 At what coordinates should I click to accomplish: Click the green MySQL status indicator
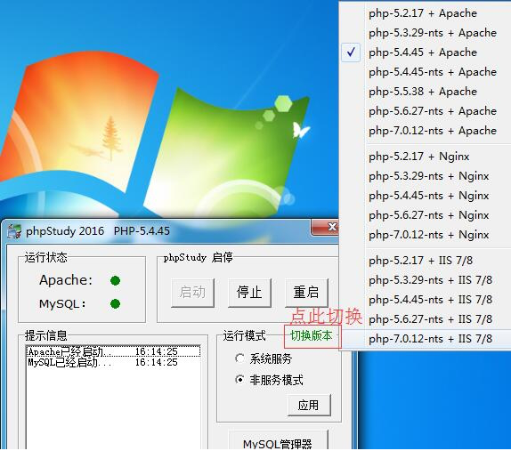point(115,304)
